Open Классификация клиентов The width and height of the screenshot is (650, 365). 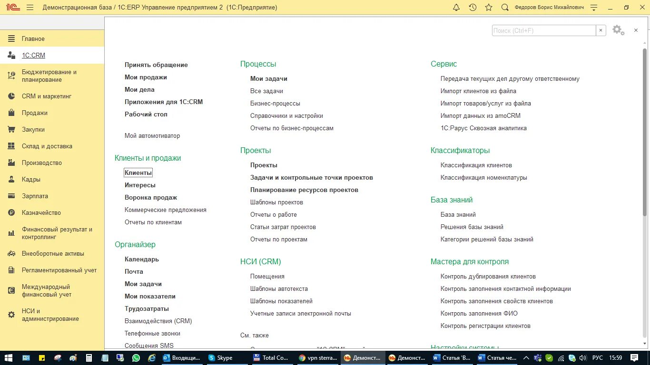(476, 165)
